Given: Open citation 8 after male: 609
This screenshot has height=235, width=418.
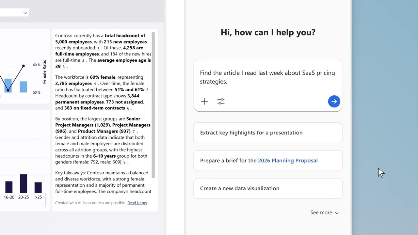Looking at the screenshot, I should click(124, 162).
